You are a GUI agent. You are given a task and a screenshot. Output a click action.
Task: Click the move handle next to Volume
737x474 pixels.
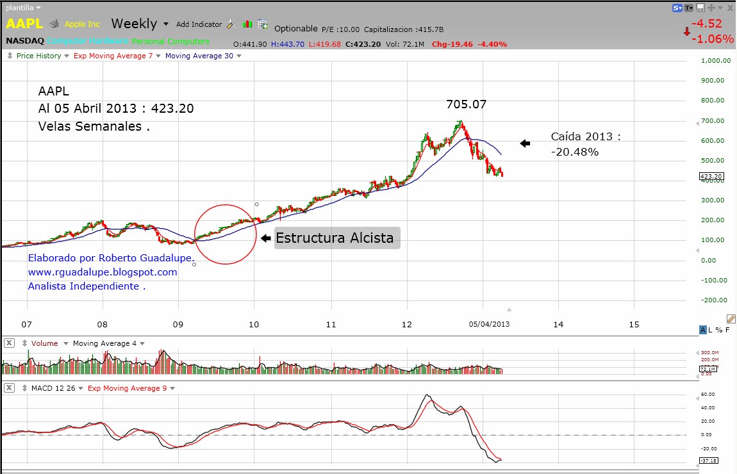coord(24,343)
